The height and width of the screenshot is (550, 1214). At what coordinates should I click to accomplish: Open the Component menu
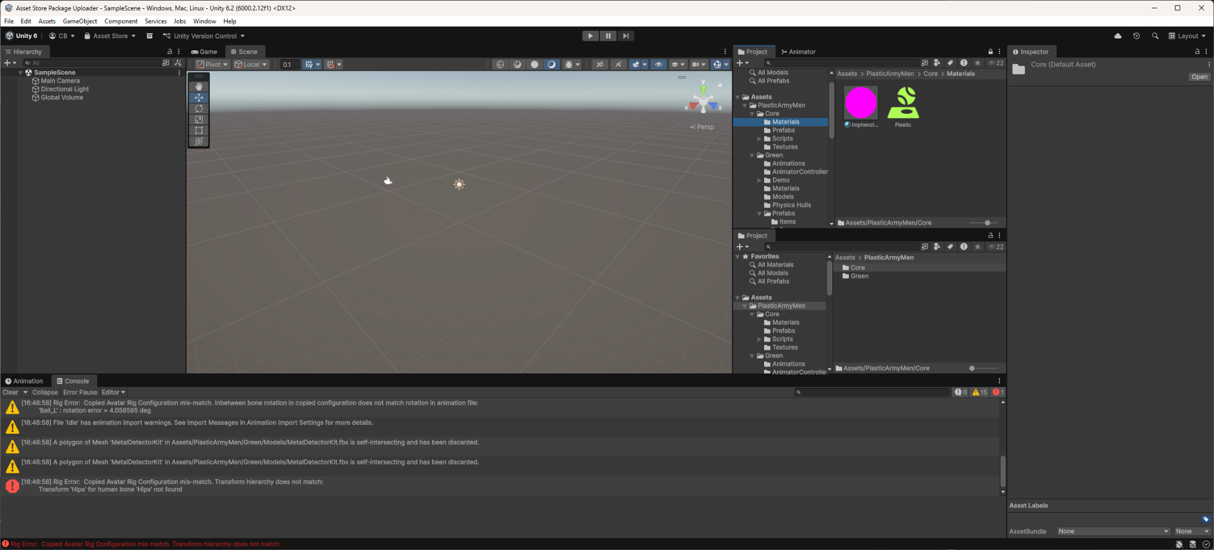tap(121, 21)
